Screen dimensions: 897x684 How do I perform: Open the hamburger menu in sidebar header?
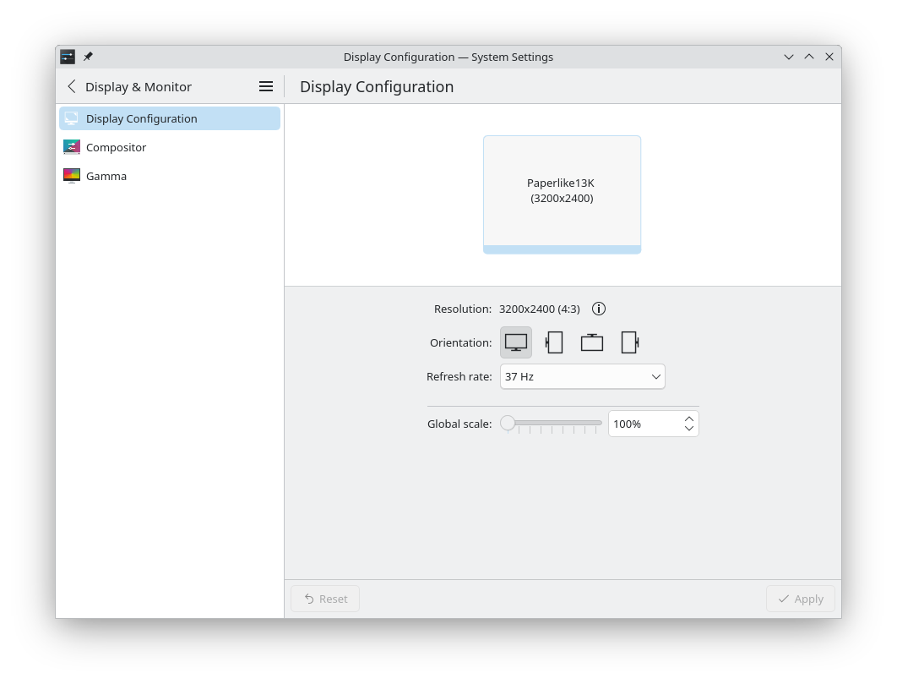pyautogui.click(x=265, y=86)
